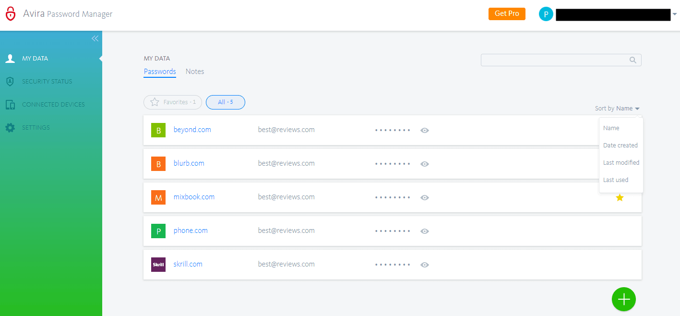Open Settings using the gear icon
Image resolution: width=680 pixels, height=316 pixels.
(10, 127)
